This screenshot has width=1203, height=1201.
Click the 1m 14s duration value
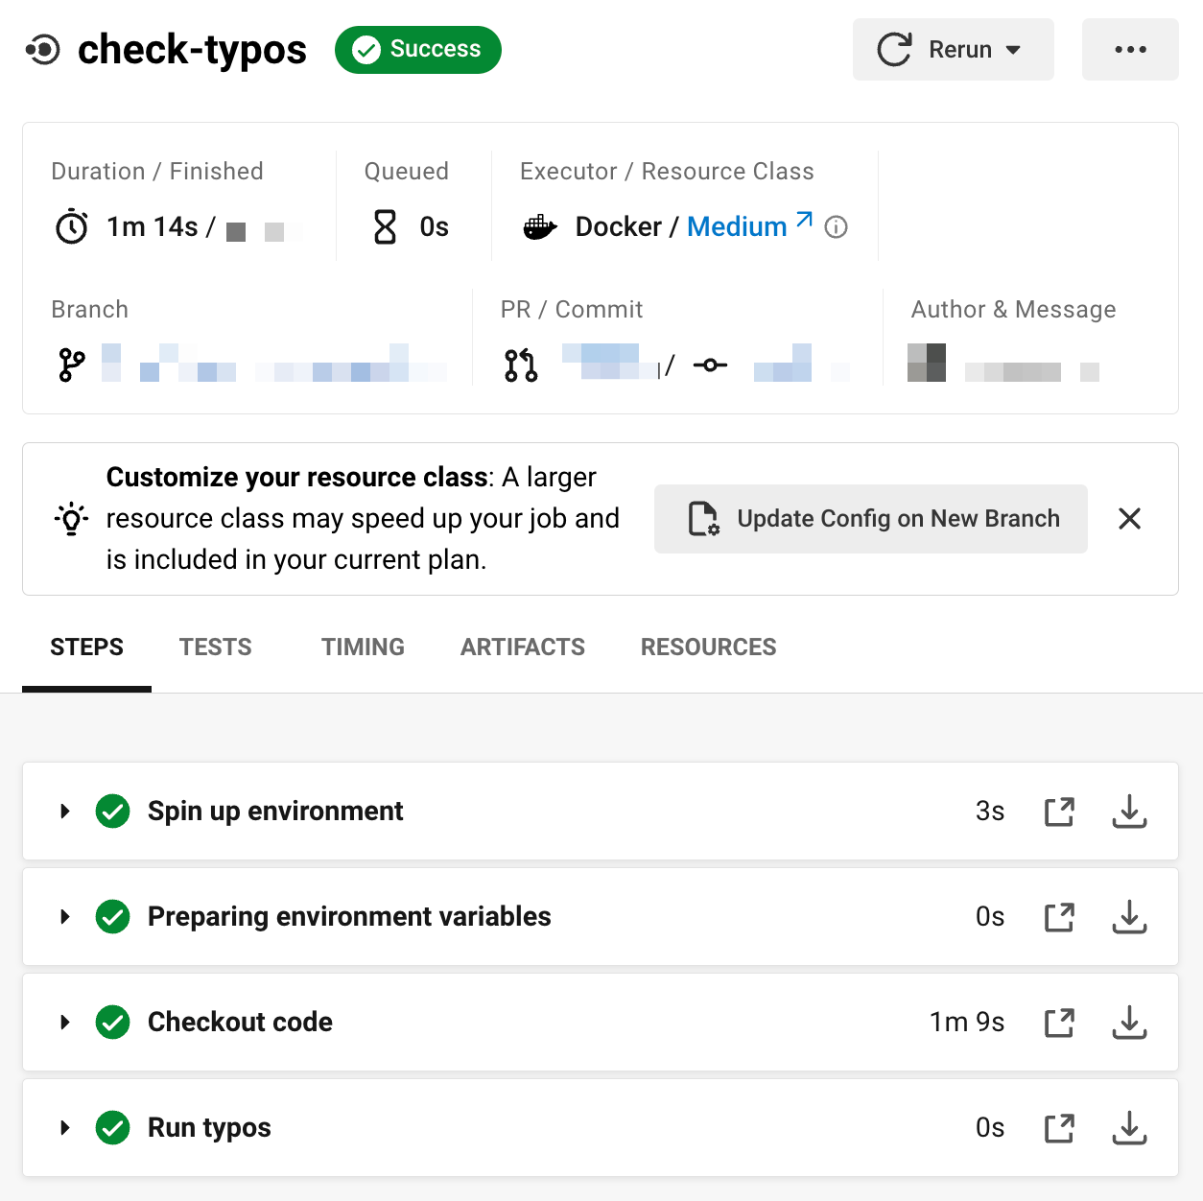pos(153,227)
